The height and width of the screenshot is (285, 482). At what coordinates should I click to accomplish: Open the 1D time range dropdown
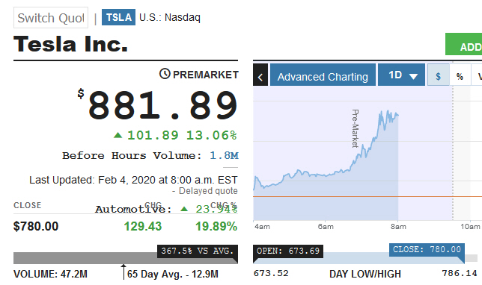point(401,75)
